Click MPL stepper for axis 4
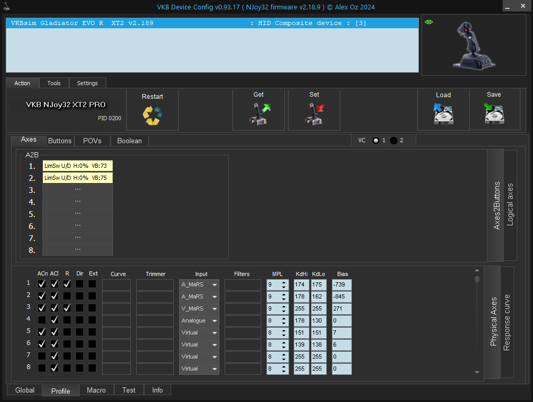This screenshot has width=533, height=402. point(284,320)
